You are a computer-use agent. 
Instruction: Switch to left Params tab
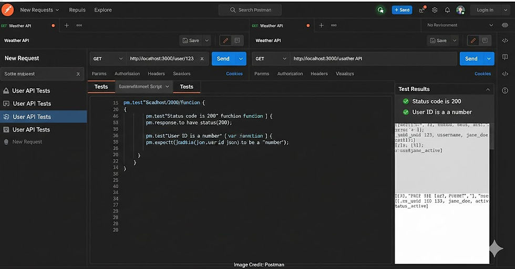coord(99,74)
